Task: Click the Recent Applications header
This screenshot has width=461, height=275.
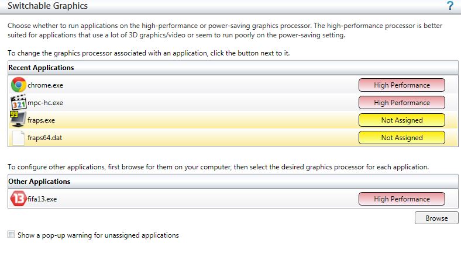Action: coord(233,68)
